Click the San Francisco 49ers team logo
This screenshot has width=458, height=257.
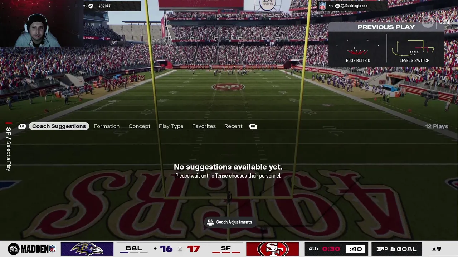[273, 249]
